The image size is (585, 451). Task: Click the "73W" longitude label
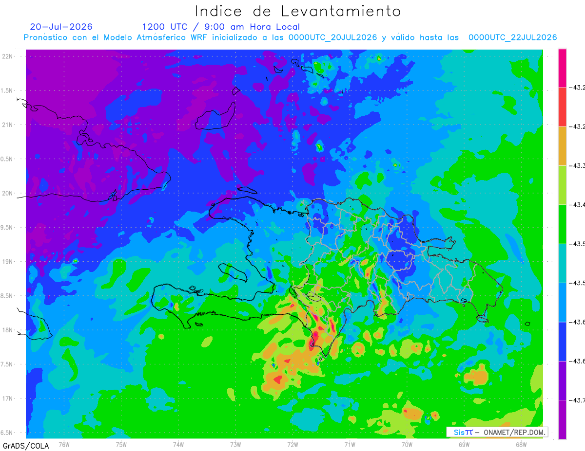(235, 444)
